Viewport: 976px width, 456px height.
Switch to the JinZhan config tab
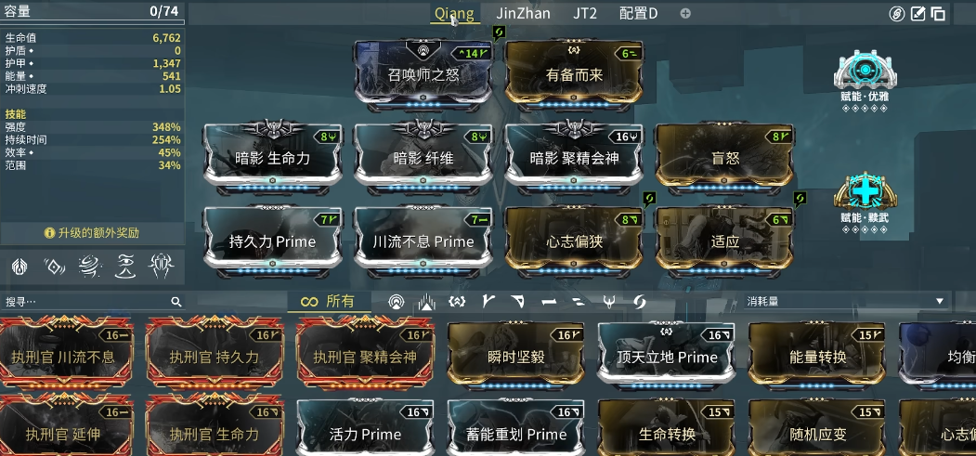point(523,13)
